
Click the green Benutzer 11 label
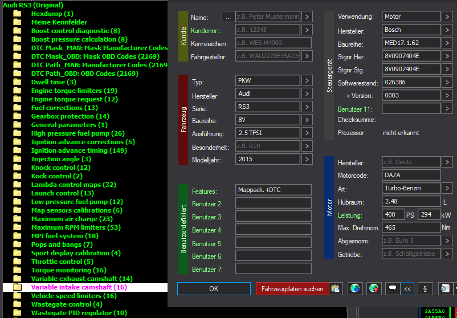pos(354,109)
